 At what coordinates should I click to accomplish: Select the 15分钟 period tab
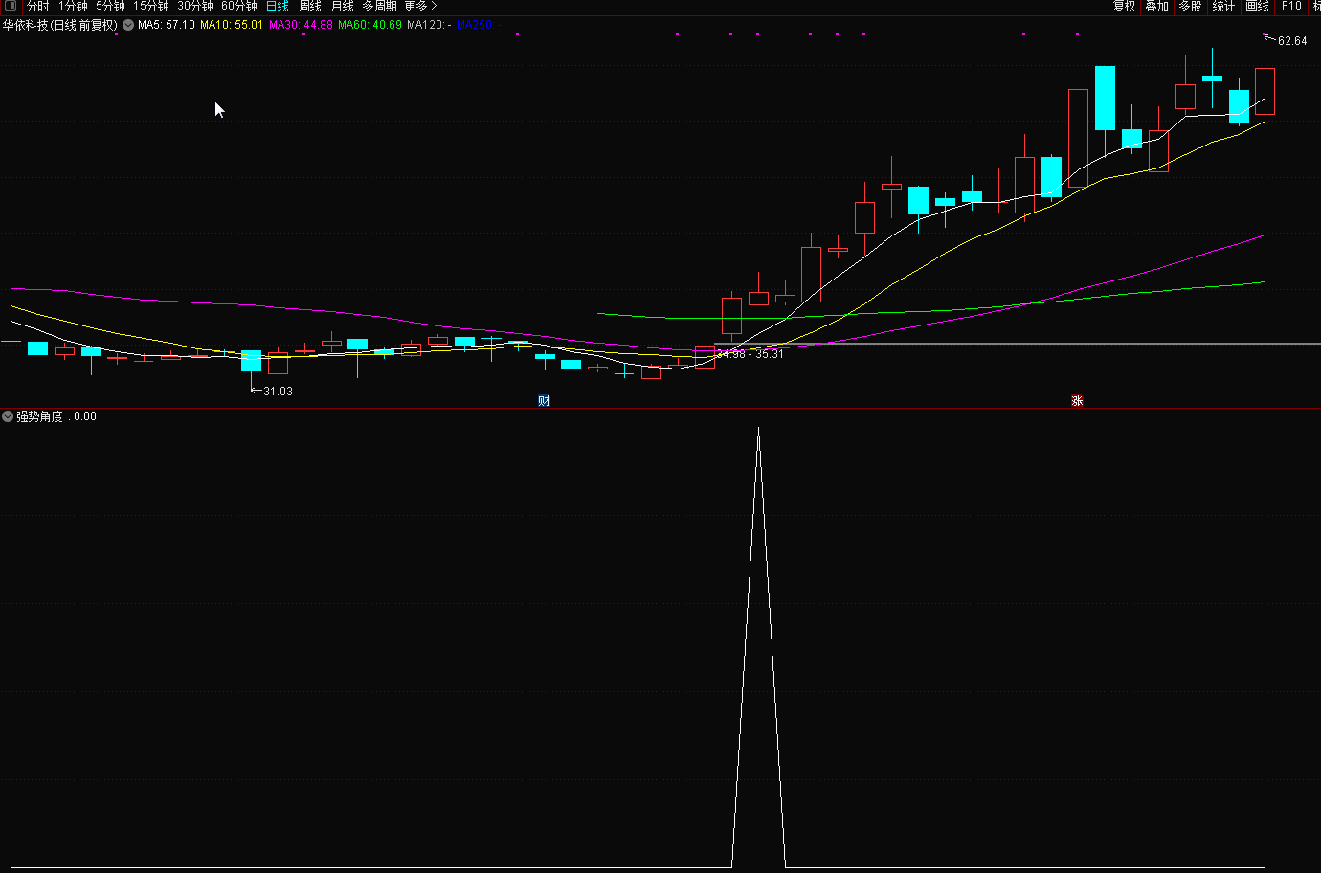tap(151, 6)
